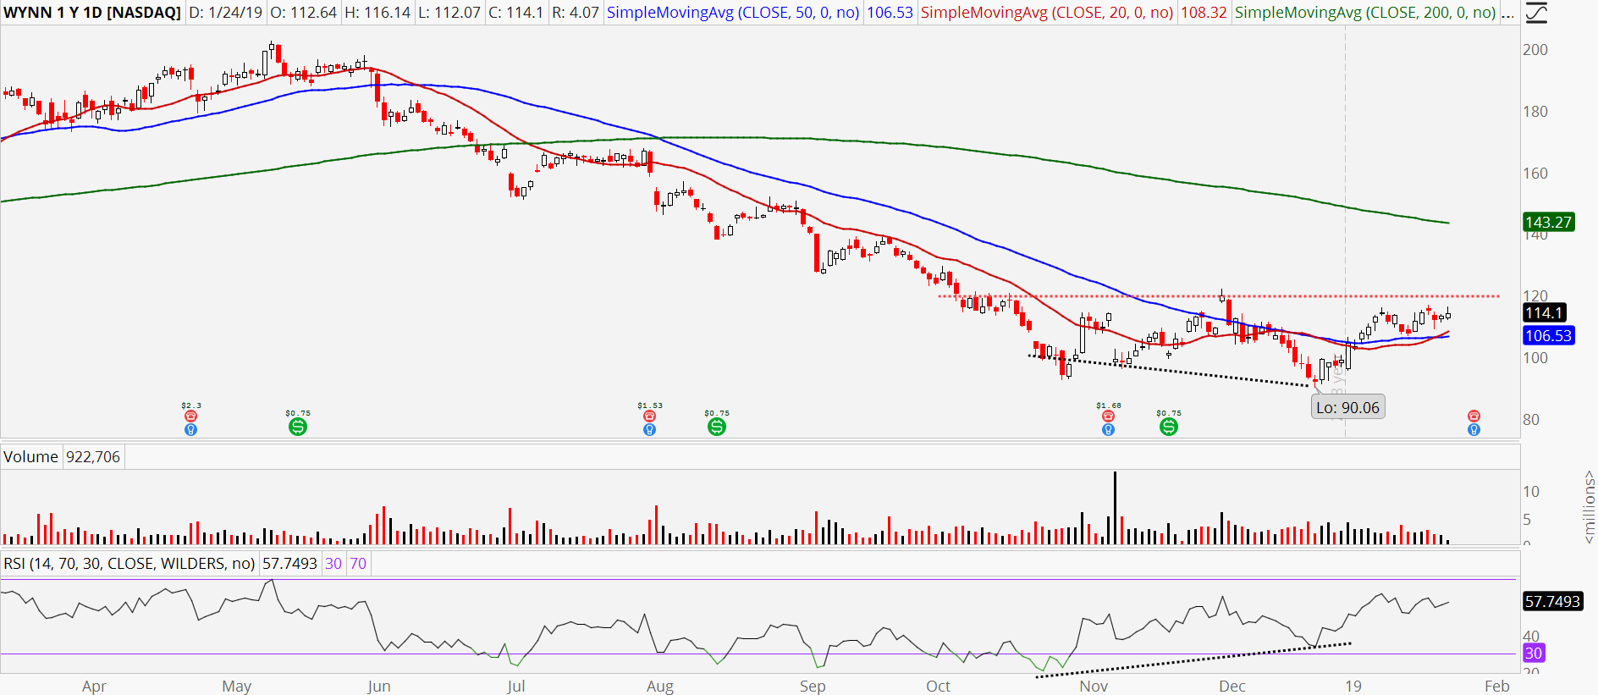The height and width of the screenshot is (695, 1598).
Task: Click the $0.75 dividend icon in November
Action: tap(1169, 427)
